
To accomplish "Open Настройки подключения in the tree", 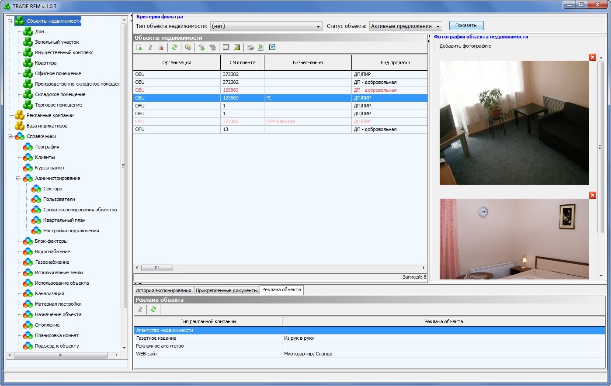I will tap(71, 231).
